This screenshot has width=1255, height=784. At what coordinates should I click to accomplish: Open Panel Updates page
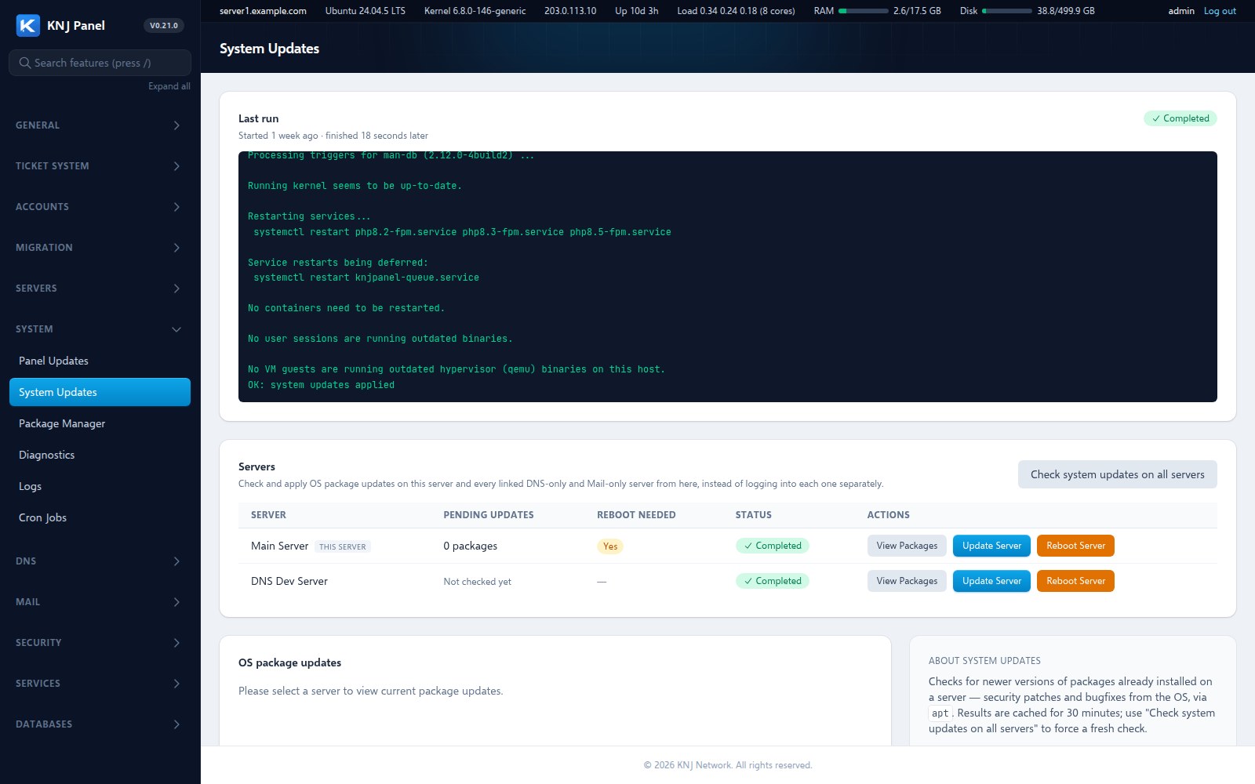tap(100, 361)
